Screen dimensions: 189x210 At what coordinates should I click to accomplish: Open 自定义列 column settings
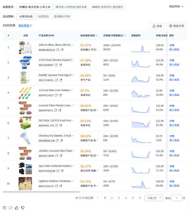pos(176,26)
